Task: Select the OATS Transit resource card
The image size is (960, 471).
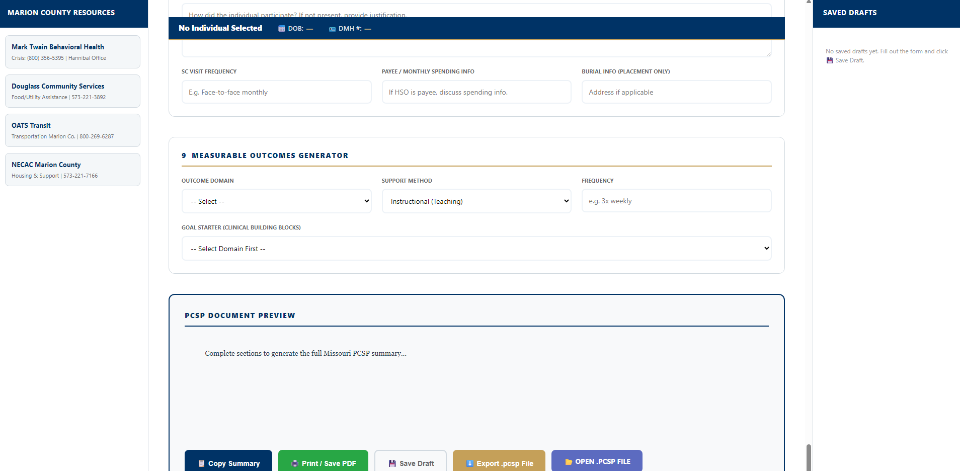Action: (x=72, y=130)
